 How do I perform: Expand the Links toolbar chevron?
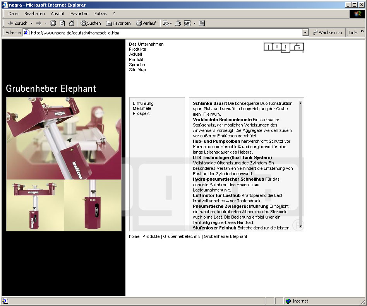(362, 31)
